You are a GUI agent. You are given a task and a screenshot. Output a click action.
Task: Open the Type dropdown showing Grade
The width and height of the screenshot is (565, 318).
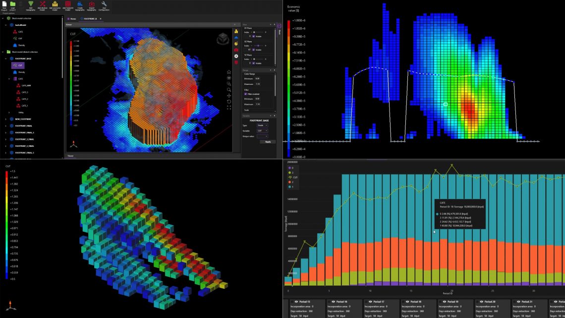262,126
